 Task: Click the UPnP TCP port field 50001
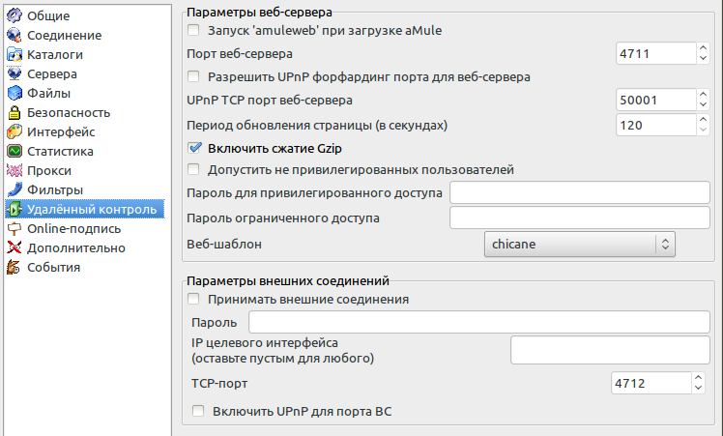pyautogui.click(x=655, y=100)
